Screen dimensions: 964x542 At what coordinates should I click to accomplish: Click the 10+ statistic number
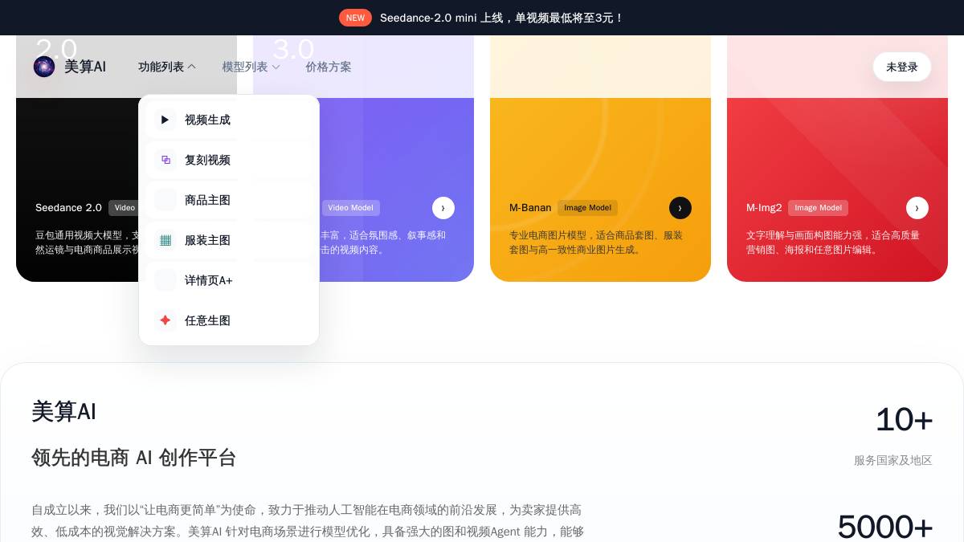pyautogui.click(x=904, y=419)
